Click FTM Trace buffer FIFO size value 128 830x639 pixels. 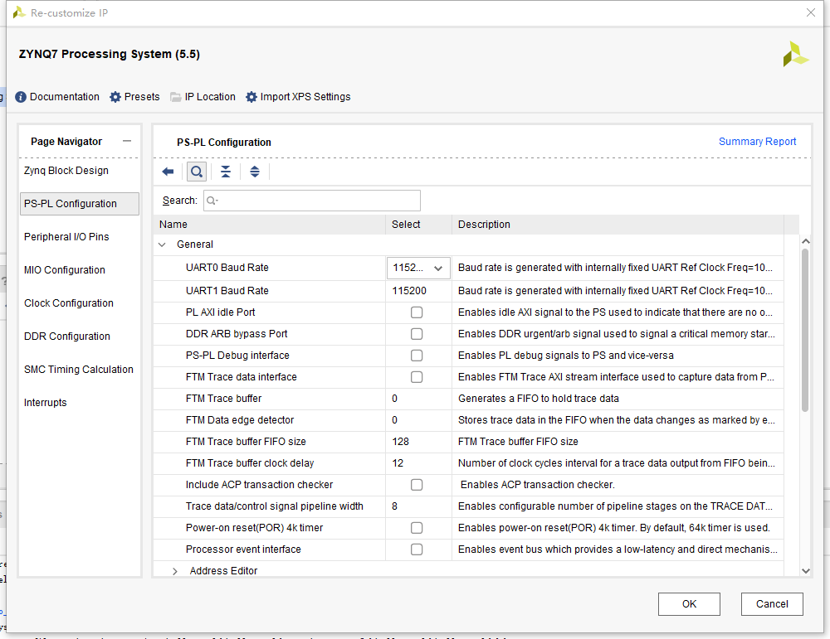(401, 442)
